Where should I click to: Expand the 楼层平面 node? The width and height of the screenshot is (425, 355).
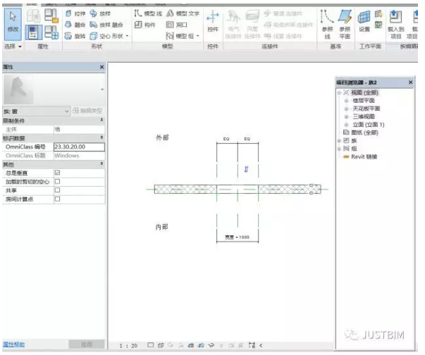pyautogui.click(x=346, y=101)
